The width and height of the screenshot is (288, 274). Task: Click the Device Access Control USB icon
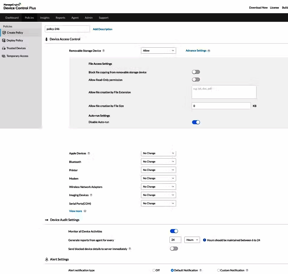click(46, 39)
